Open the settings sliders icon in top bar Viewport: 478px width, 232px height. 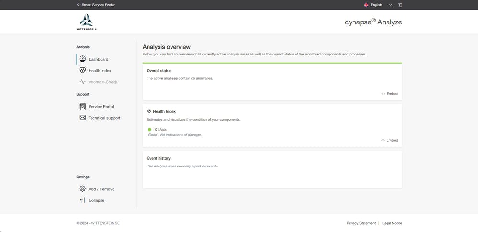point(400,5)
